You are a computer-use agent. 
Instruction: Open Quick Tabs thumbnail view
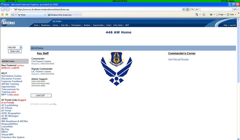pyautogui.click(x=12, y=15)
